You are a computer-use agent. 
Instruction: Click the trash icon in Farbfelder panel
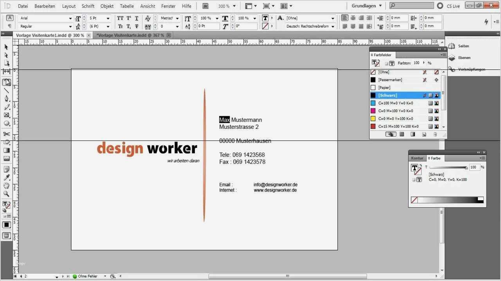(435, 134)
